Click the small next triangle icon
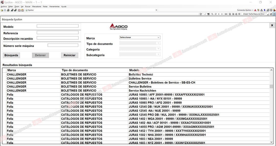Viewport: 276px width, 146px height. pyautogui.click(x=222, y=14)
